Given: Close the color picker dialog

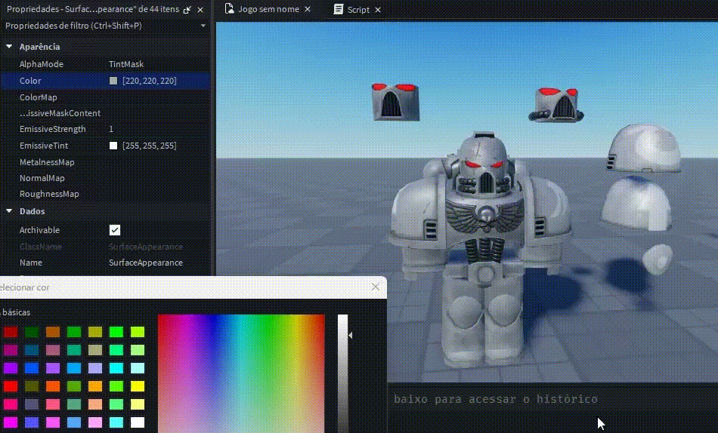Looking at the screenshot, I should [376, 287].
